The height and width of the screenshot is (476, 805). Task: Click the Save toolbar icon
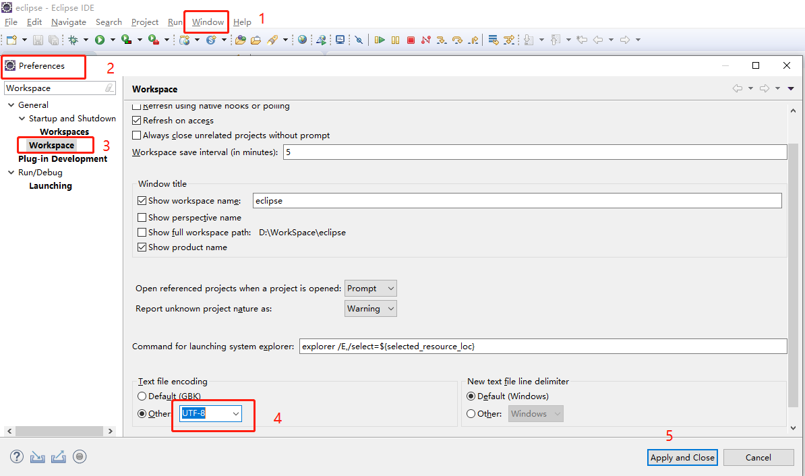click(38, 40)
